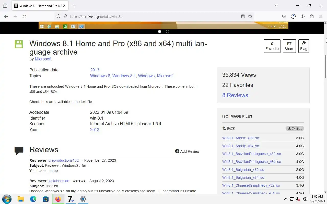Open Windows 8.1 topic link
The image size is (327, 204).
tap(124, 76)
